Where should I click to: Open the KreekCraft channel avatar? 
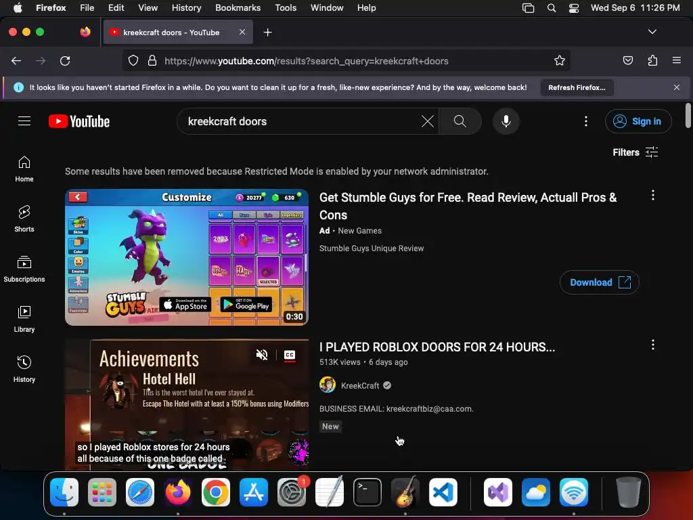coord(328,385)
